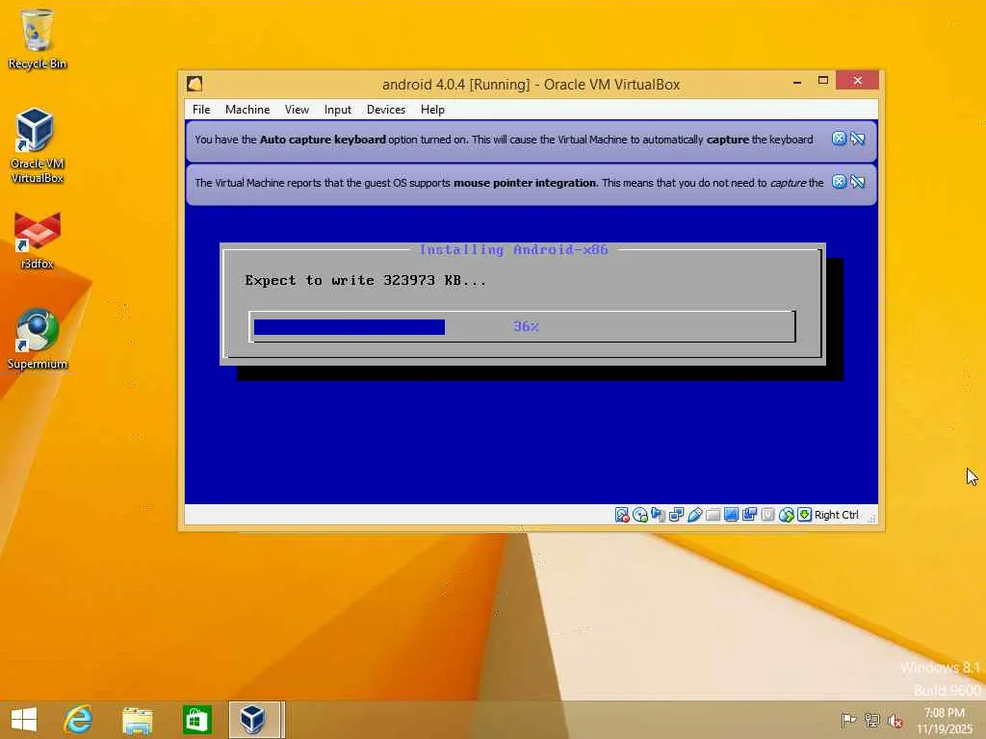This screenshot has height=739, width=986.
Task: Click the network adapters indicator in status bar
Action: (677, 516)
